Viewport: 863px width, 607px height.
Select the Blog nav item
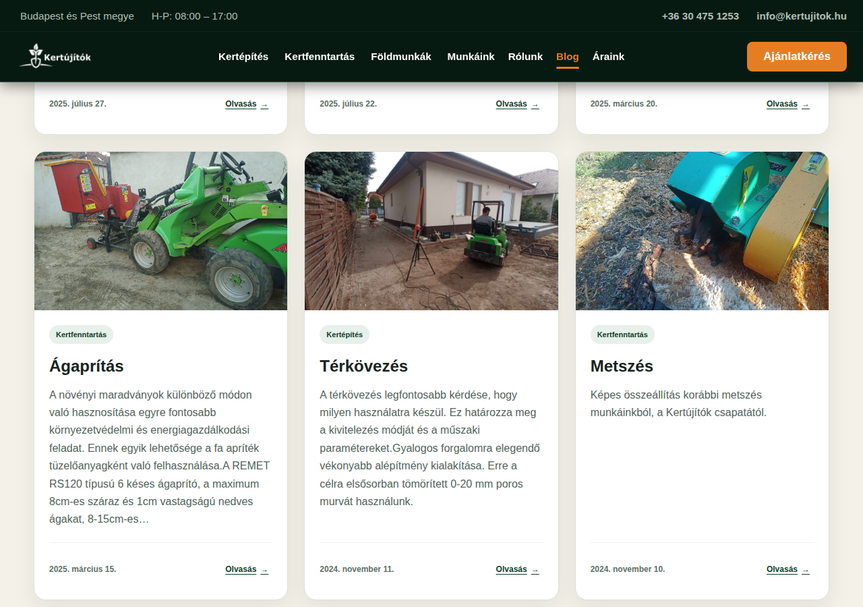click(x=568, y=57)
